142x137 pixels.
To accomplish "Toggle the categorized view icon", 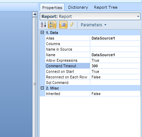I will [x=52, y=25].
